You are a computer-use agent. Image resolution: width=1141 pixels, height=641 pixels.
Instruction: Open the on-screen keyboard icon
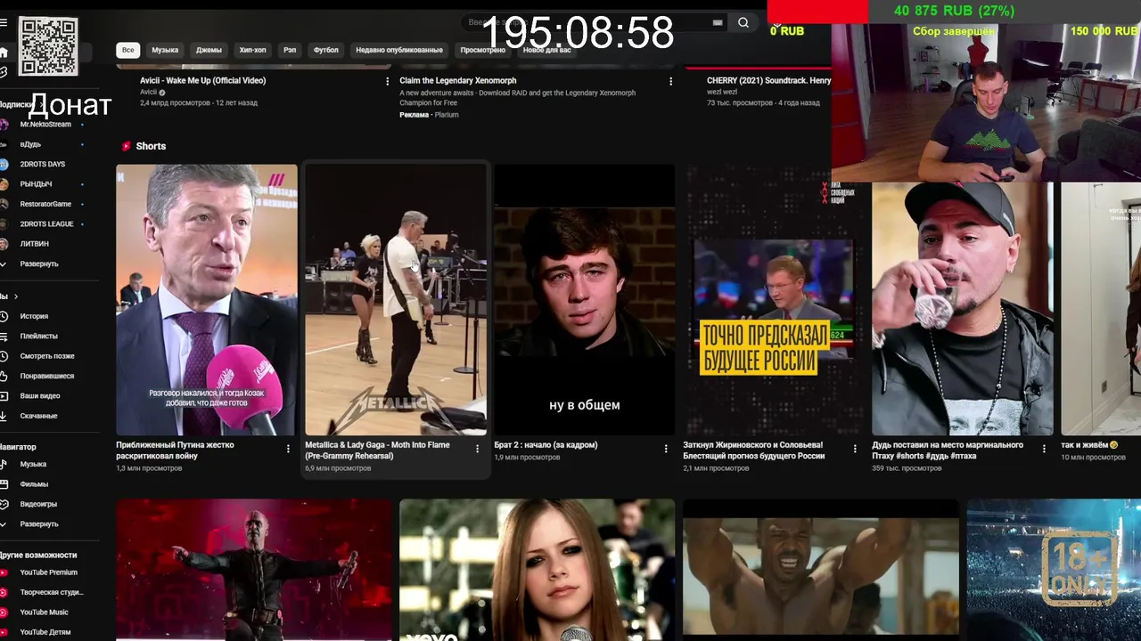pyautogui.click(x=718, y=23)
